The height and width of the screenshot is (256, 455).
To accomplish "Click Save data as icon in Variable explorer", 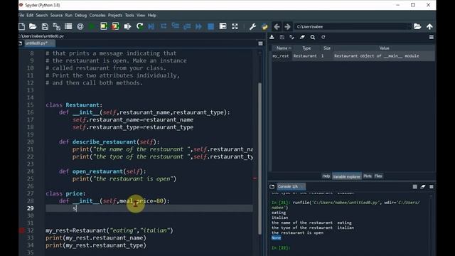I will [292, 37].
